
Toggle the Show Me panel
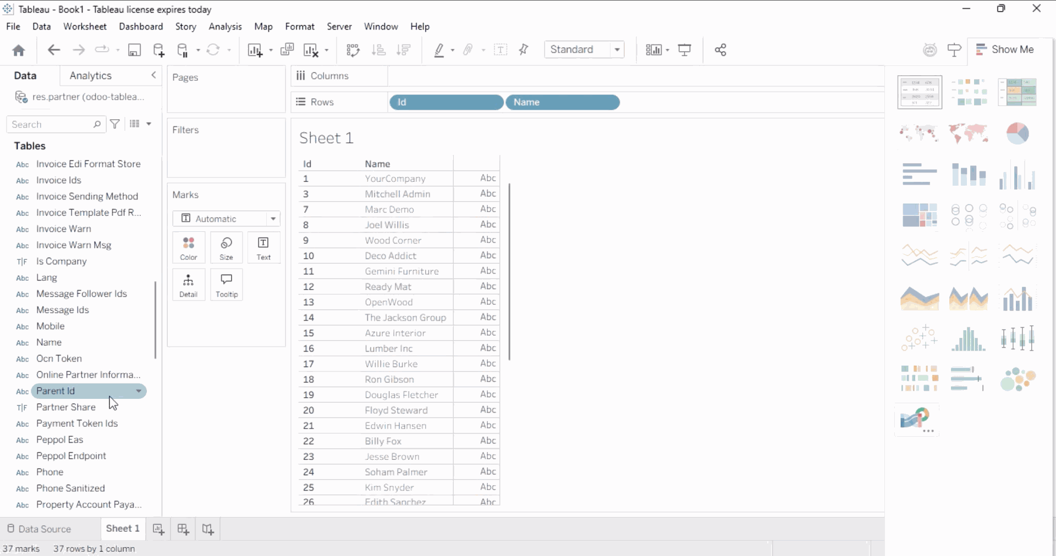[1005, 49]
